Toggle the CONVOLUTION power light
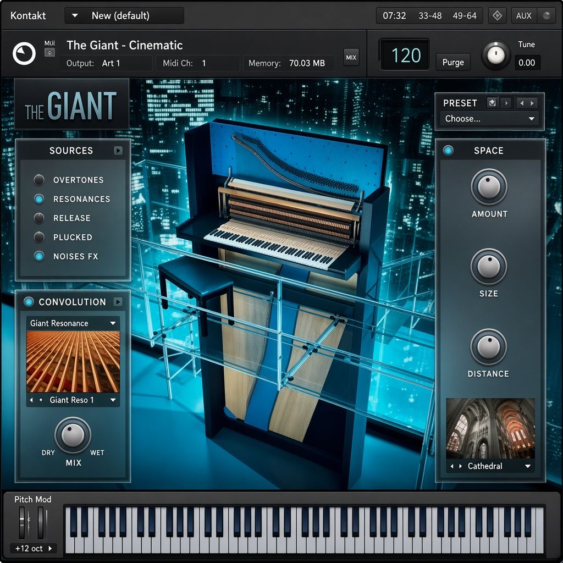 (x=29, y=302)
